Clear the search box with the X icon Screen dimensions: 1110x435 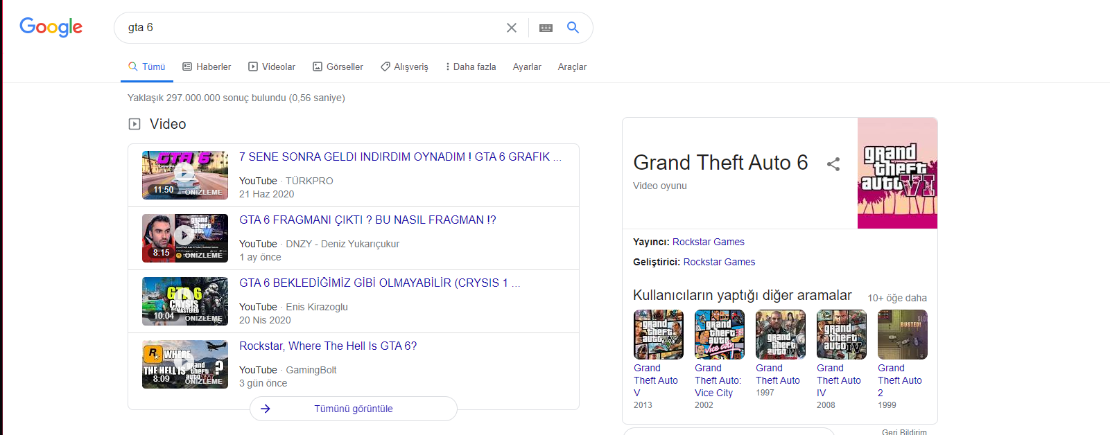(512, 28)
